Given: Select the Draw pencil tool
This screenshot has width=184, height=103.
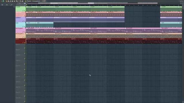Looking at the screenshot, I should [x=6, y=1].
